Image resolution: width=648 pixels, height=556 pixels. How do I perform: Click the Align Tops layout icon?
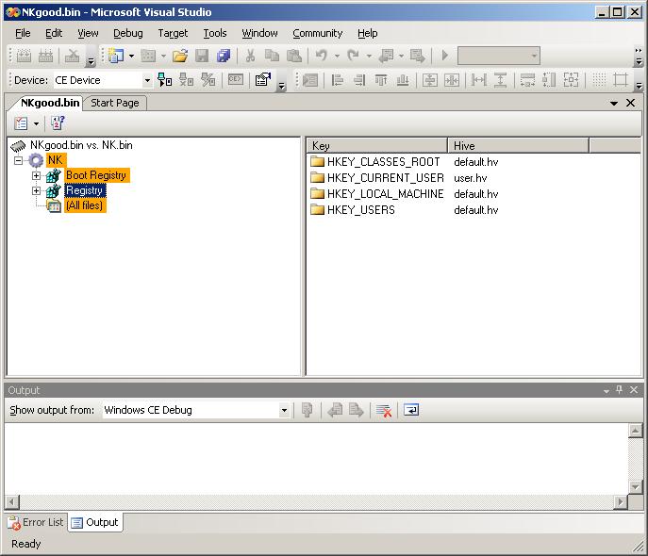point(381,80)
